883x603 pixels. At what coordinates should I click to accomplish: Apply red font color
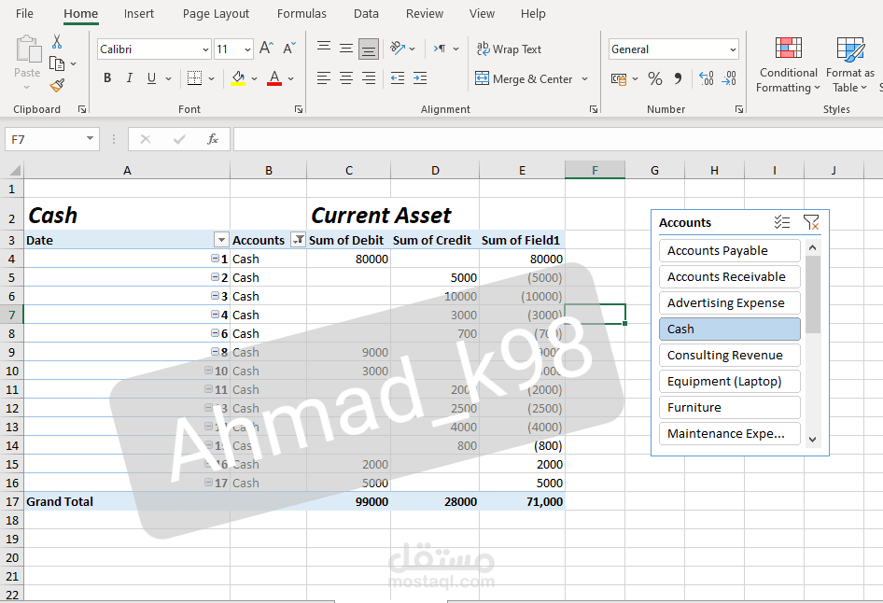274,78
